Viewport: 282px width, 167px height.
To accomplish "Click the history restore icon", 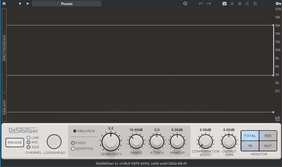I will point(185,4).
